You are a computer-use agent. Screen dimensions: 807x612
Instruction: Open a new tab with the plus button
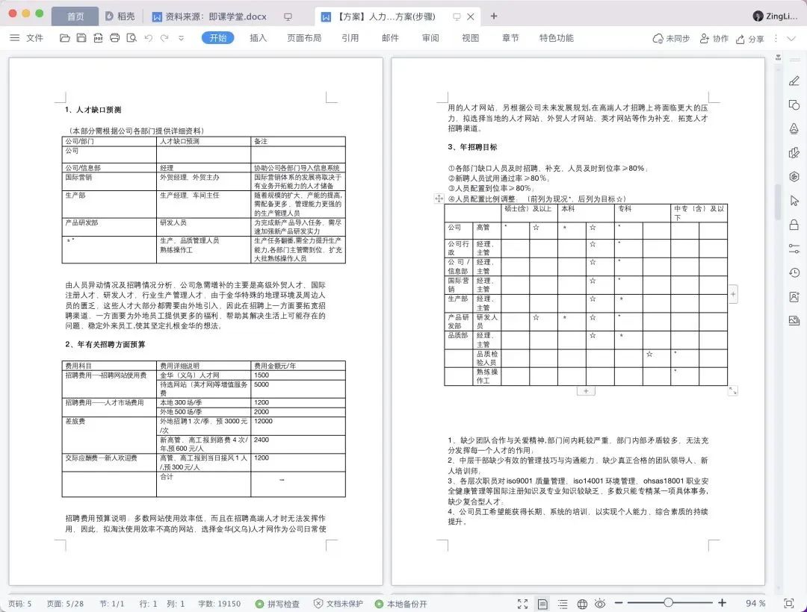point(494,16)
